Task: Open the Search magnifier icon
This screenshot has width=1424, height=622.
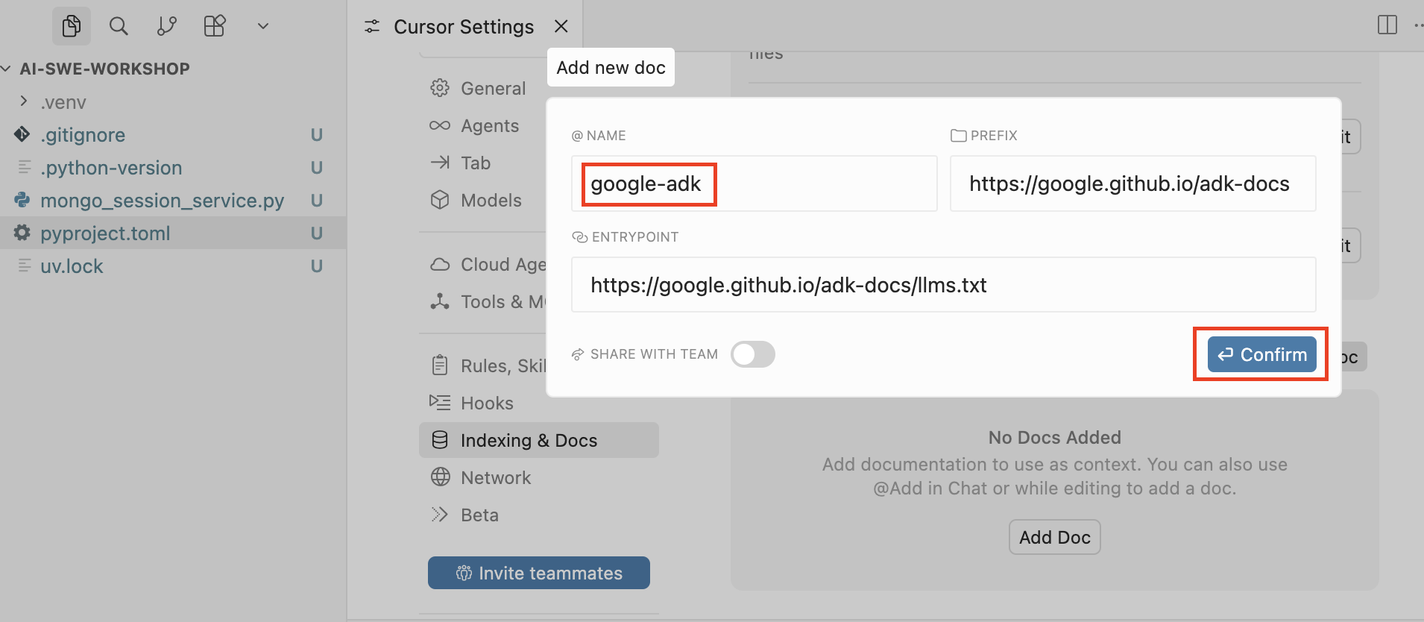Action: pos(119,26)
